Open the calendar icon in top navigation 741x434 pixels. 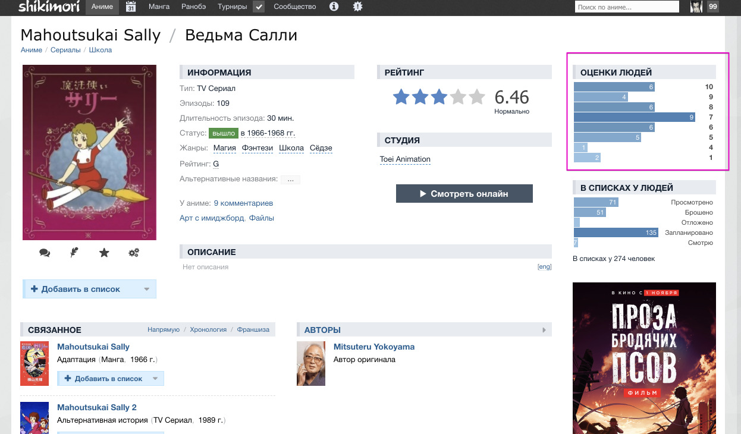(x=131, y=7)
